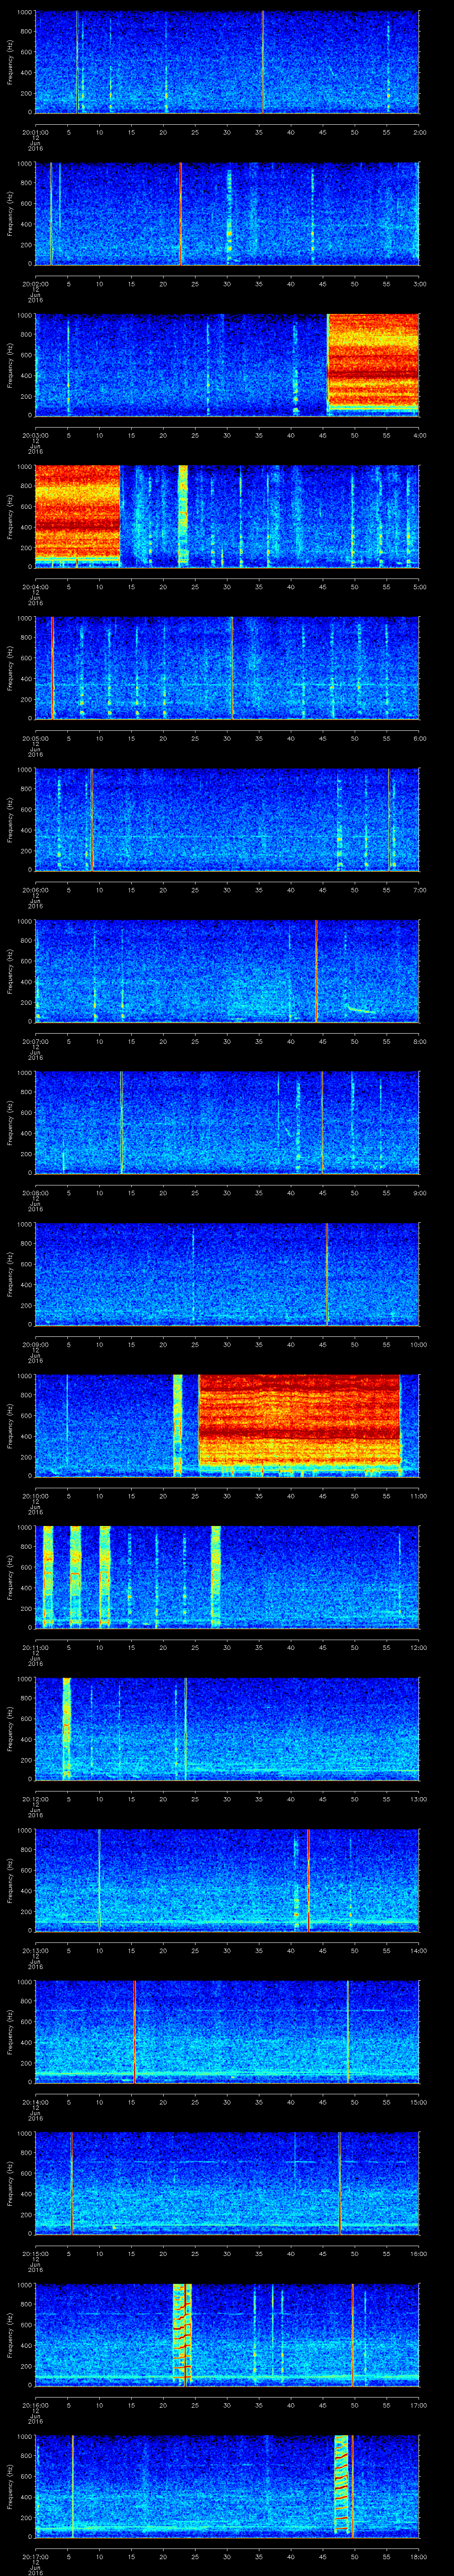The image size is (454, 2576).
Task: Click the 20:01:00 spectrogram panel
Action: 227,62
